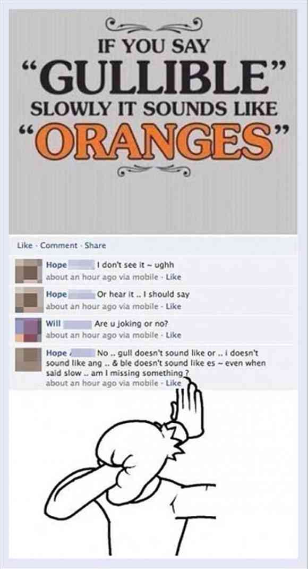
Task: Open Hope's name on "No .. gull doesn't" comment
Action: pos(56,353)
